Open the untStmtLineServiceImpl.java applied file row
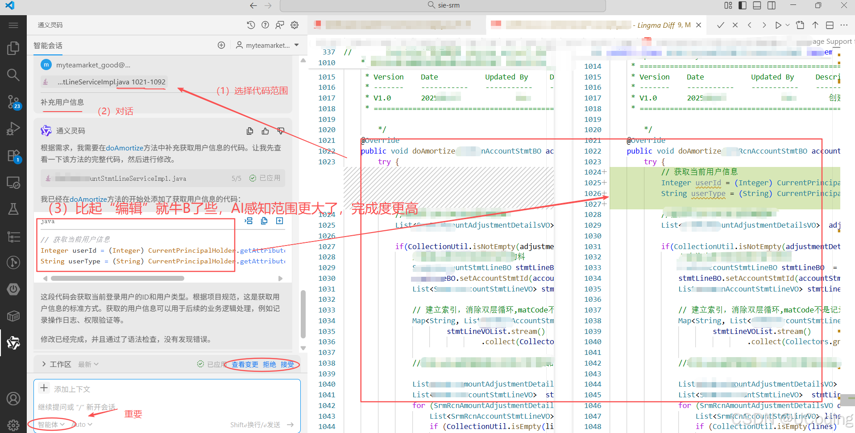 click(x=163, y=178)
